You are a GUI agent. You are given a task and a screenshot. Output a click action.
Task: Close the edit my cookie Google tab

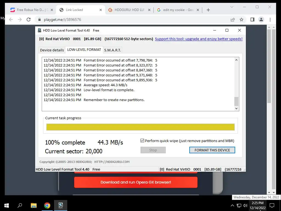click(198, 10)
